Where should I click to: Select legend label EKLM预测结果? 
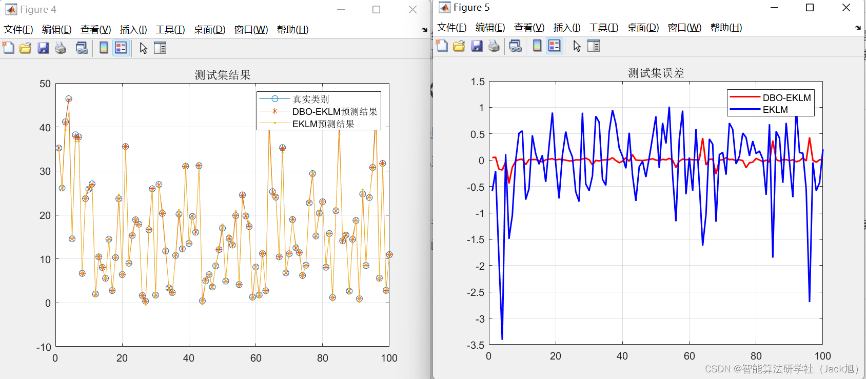coord(323,124)
